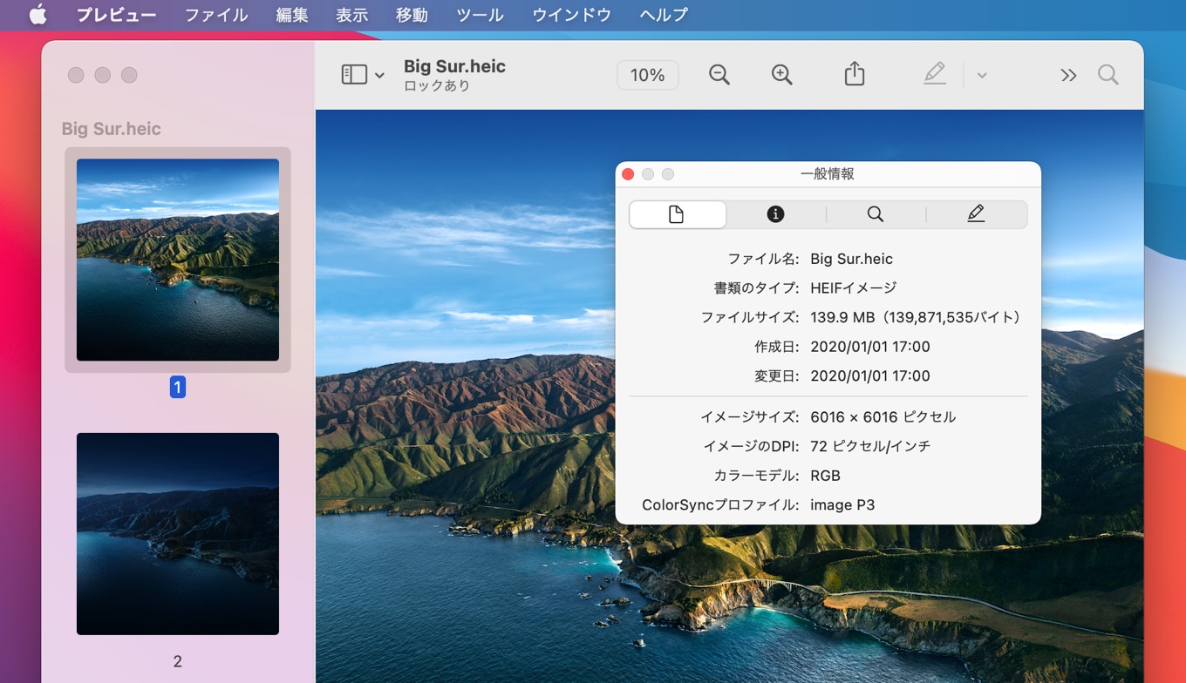Click the image P3 ColorSync profile value
1186x683 pixels.
pos(842,504)
